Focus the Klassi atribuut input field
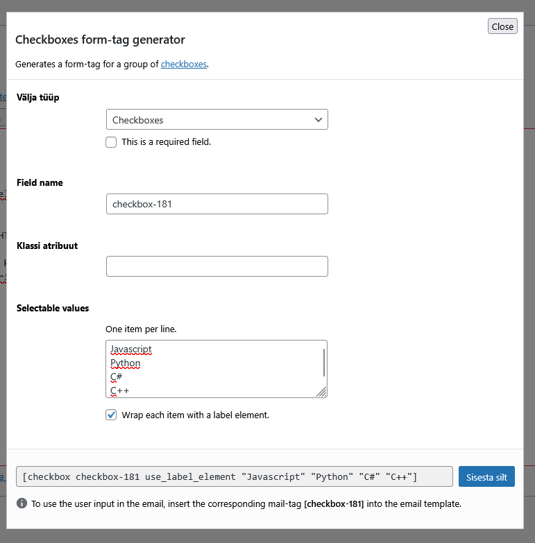 pos(216,266)
